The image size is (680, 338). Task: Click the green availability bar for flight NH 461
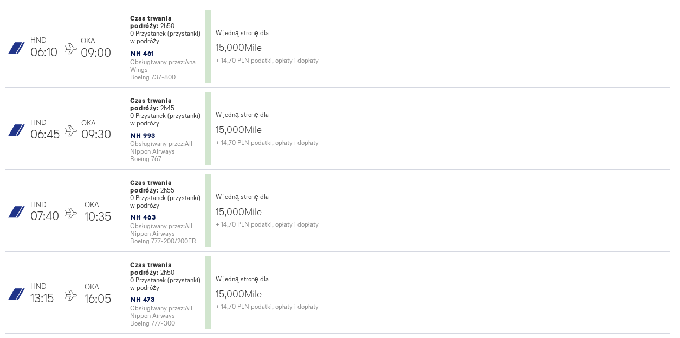208,47
